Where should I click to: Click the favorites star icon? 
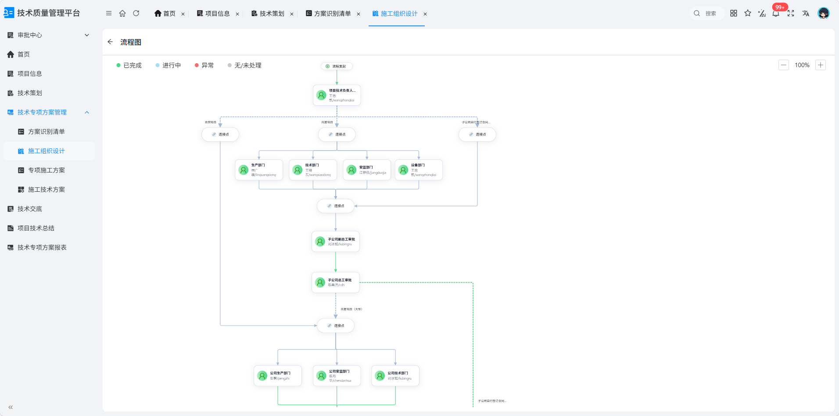(x=748, y=13)
